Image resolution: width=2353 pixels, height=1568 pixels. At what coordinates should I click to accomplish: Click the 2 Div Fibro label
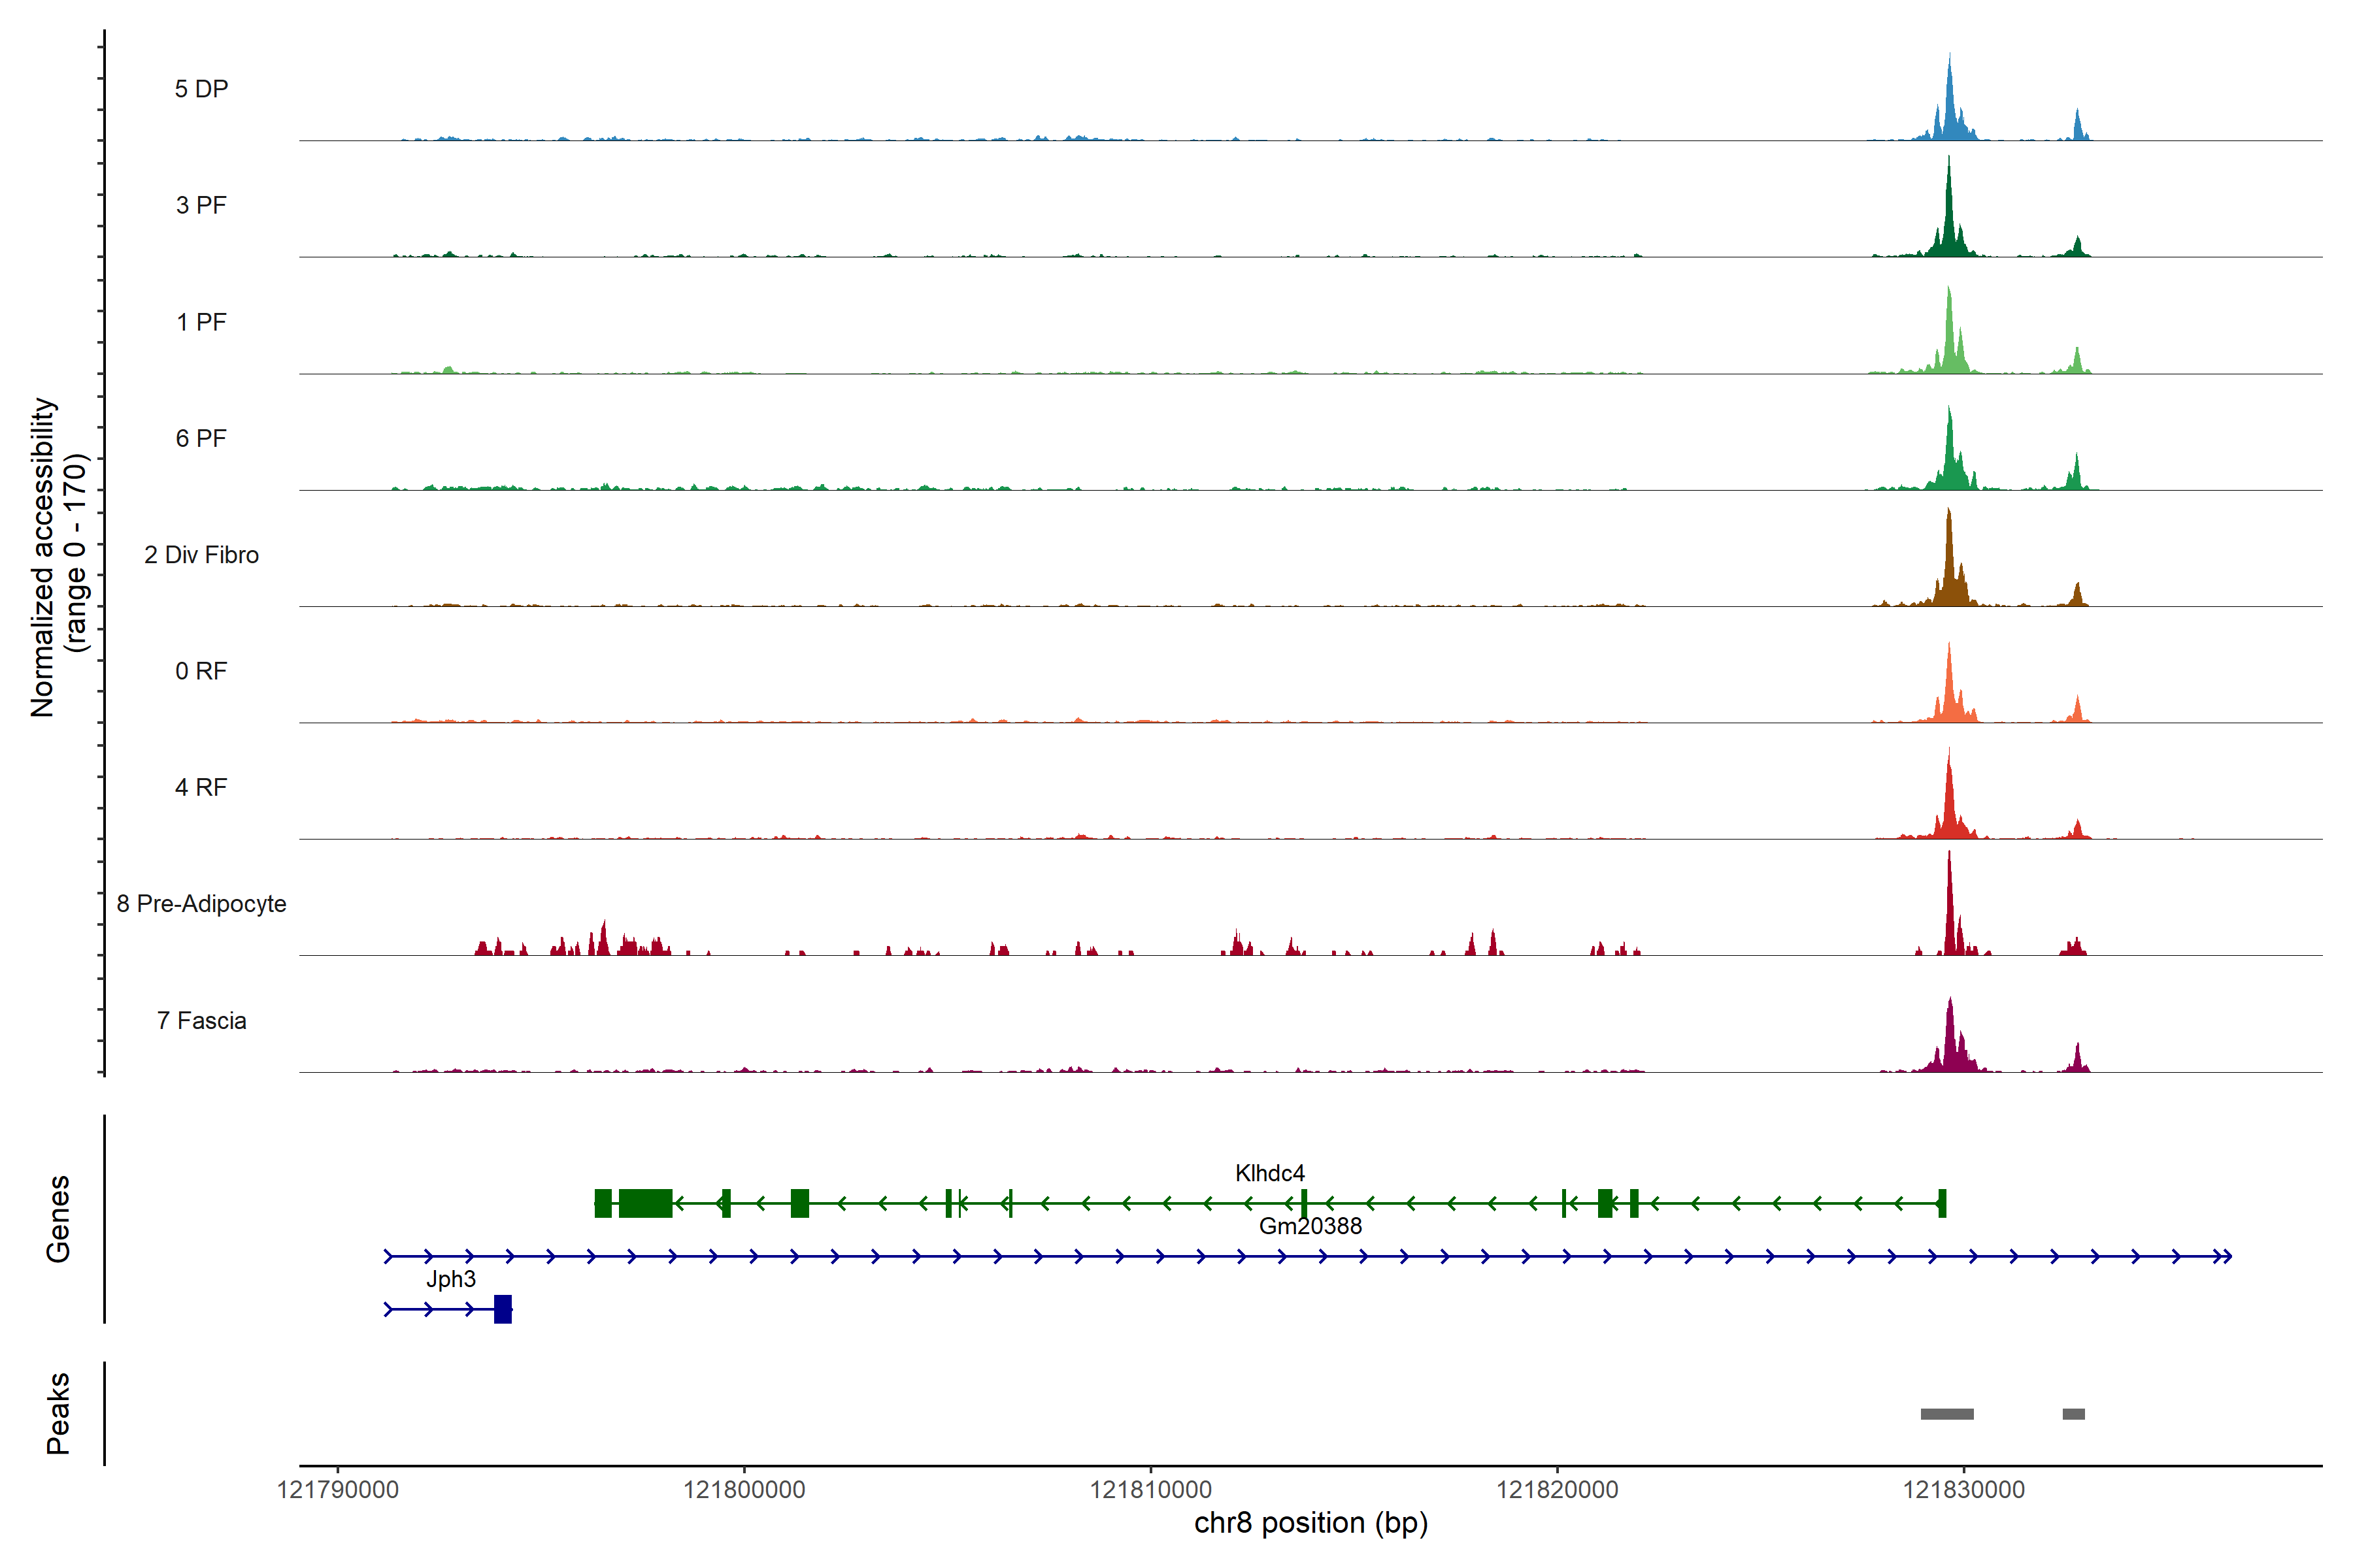click(x=201, y=555)
